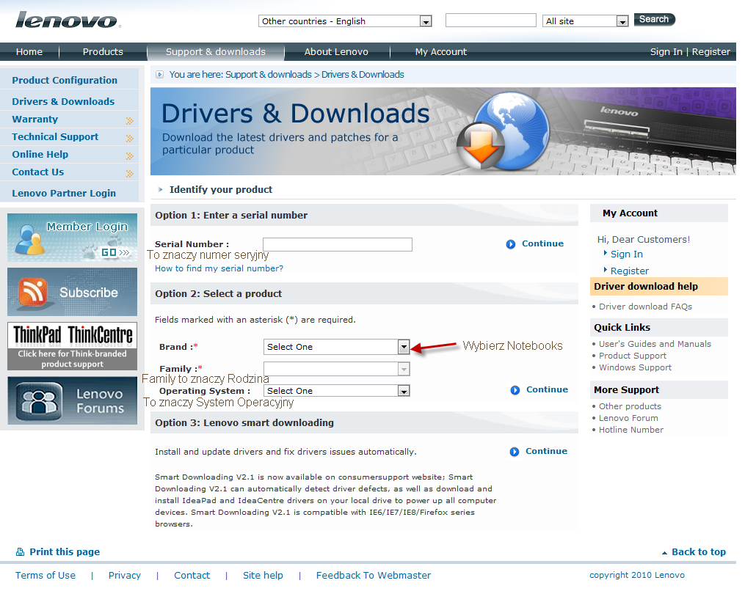756x594 pixels.
Task: Click the Back to top arrow icon
Action: pos(664,553)
